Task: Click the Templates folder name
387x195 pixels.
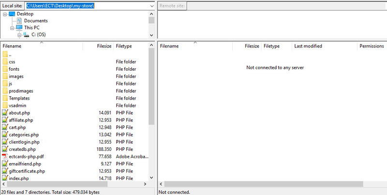Action: tap(19, 98)
